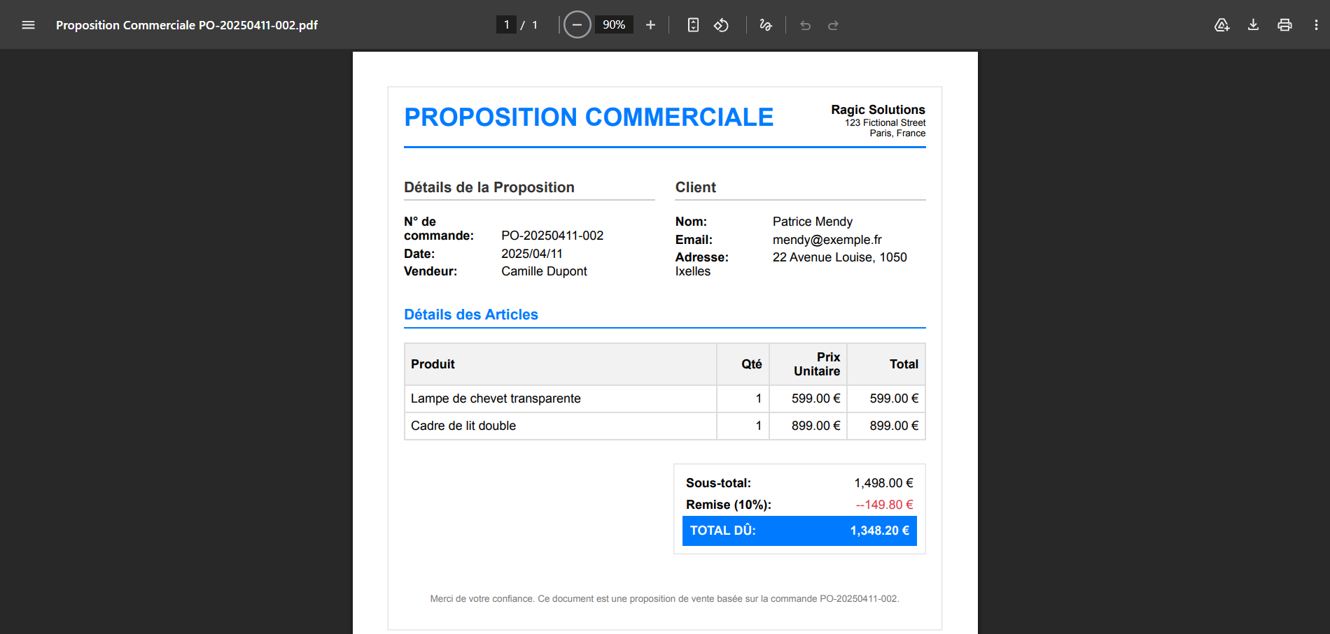
Task: Open the three-dot more actions menu
Action: coord(1316,25)
